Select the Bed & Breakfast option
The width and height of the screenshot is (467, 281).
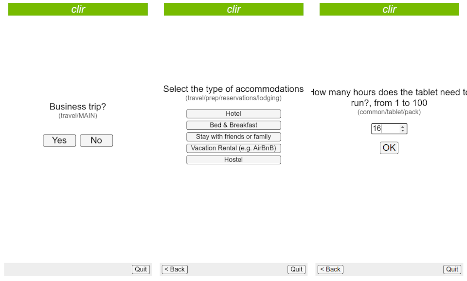233,125
